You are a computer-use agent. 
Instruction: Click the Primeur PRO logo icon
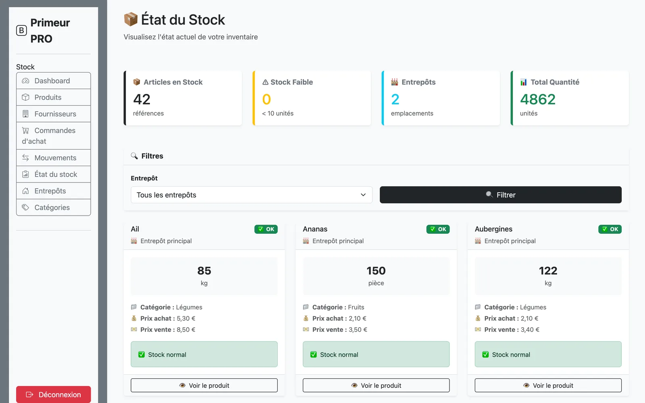(x=21, y=31)
